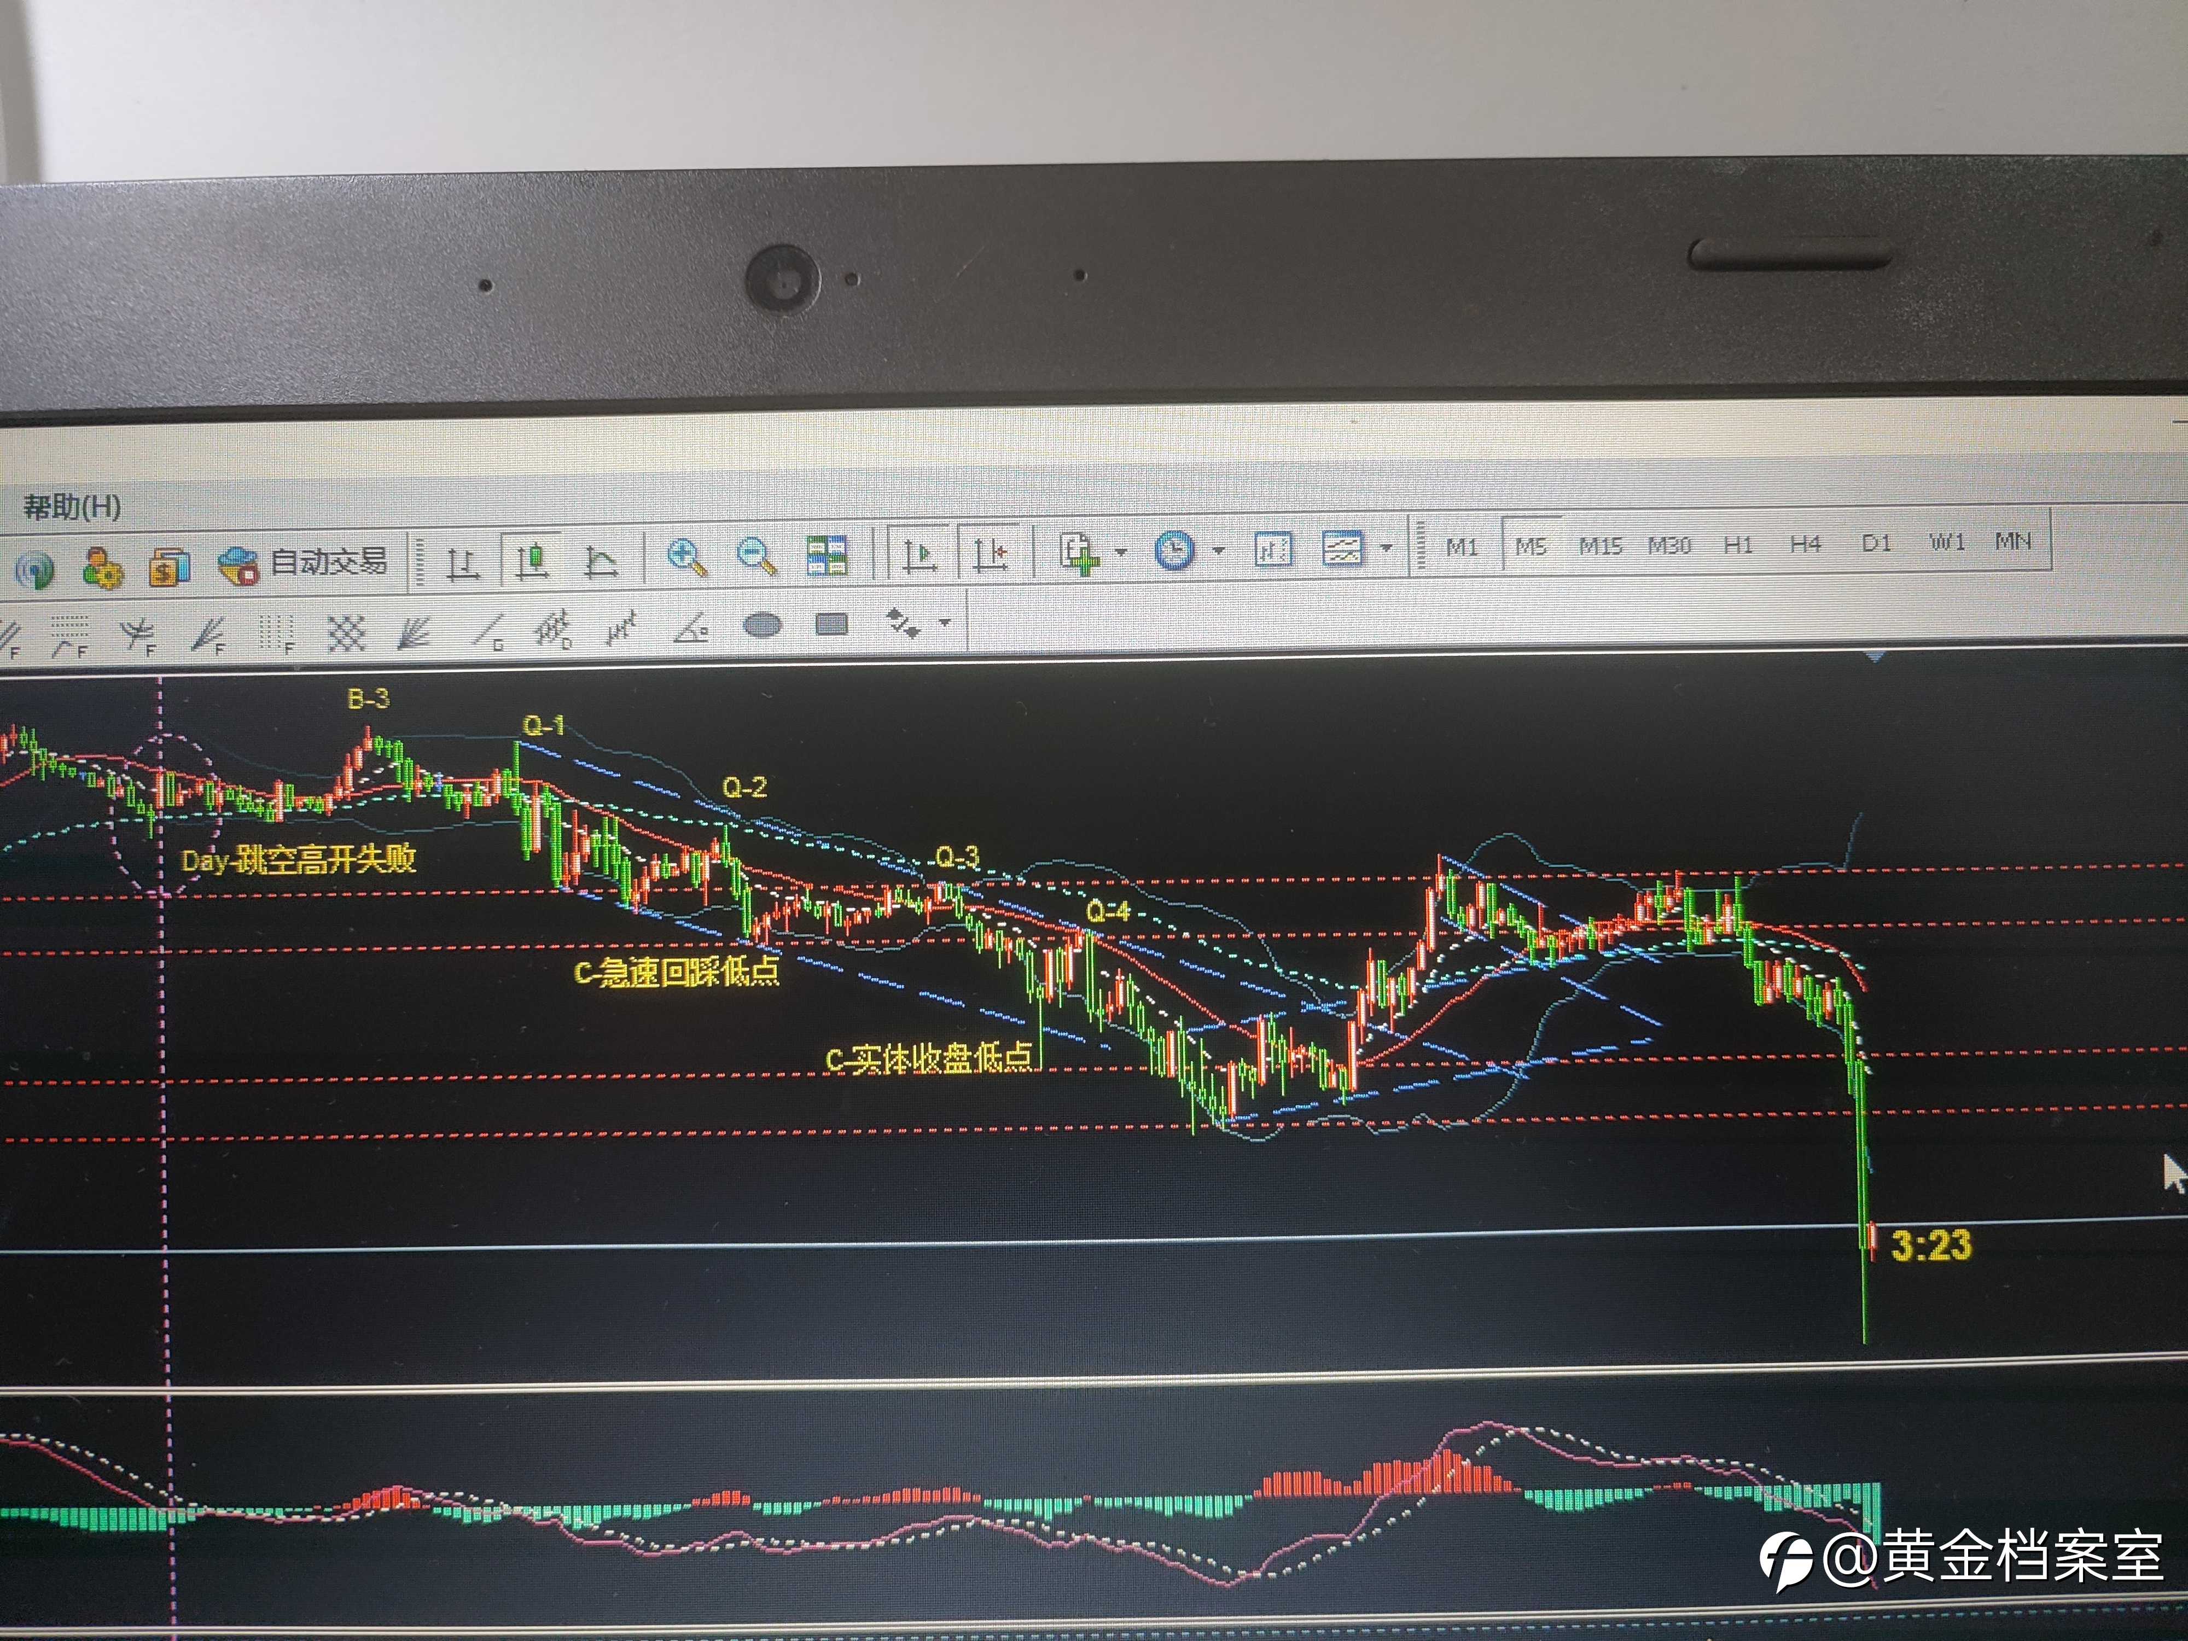Select the Rectangle drawing tool

click(x=831, y=624)
